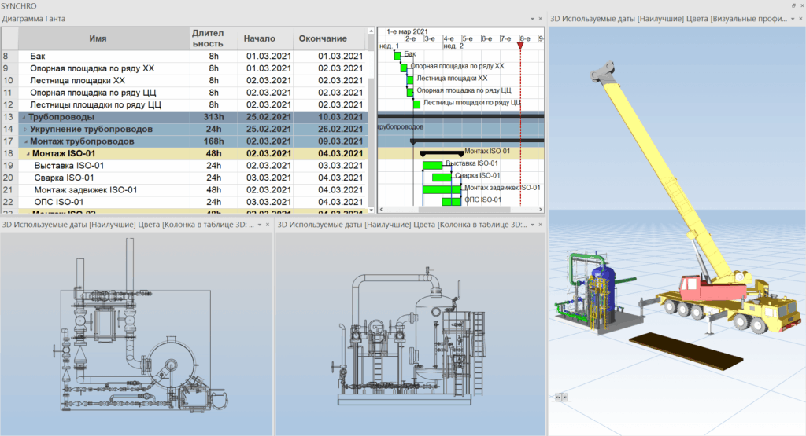Click the red data date marker triangle
Screen dimensions: 806x436
click(520, 46)
